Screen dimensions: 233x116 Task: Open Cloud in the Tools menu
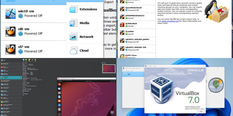click(85, 51)
